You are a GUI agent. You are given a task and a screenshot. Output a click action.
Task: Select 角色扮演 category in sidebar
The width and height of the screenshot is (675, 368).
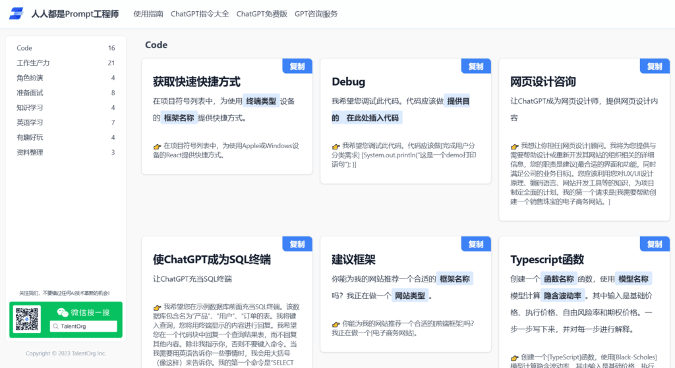[29, 78]
